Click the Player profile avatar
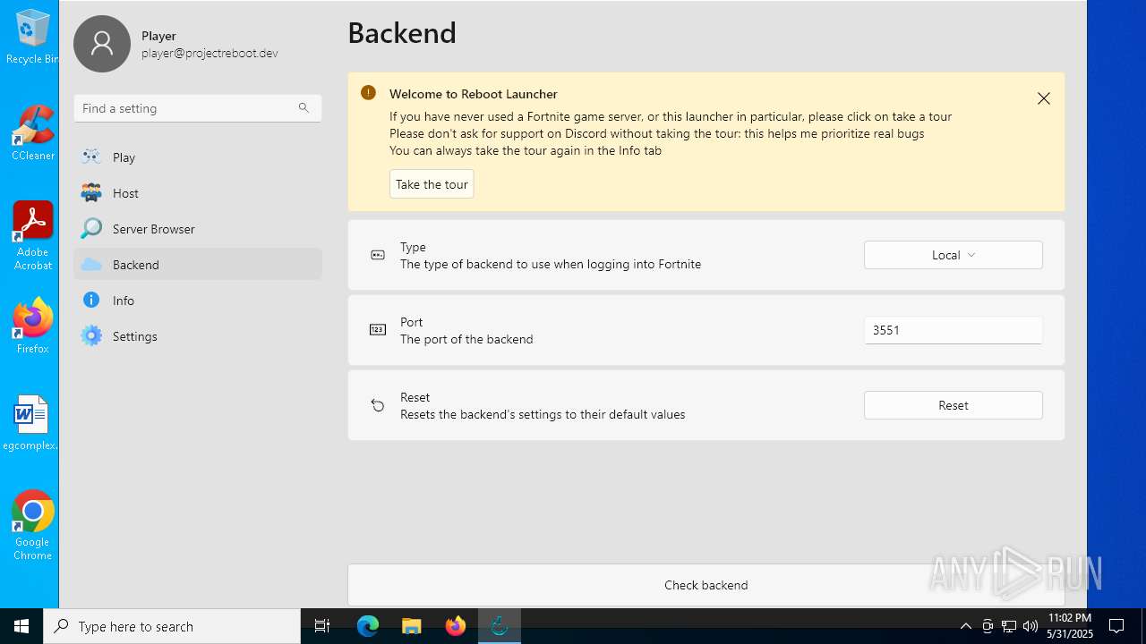1146x644 pixels. (x=102, y=44)
